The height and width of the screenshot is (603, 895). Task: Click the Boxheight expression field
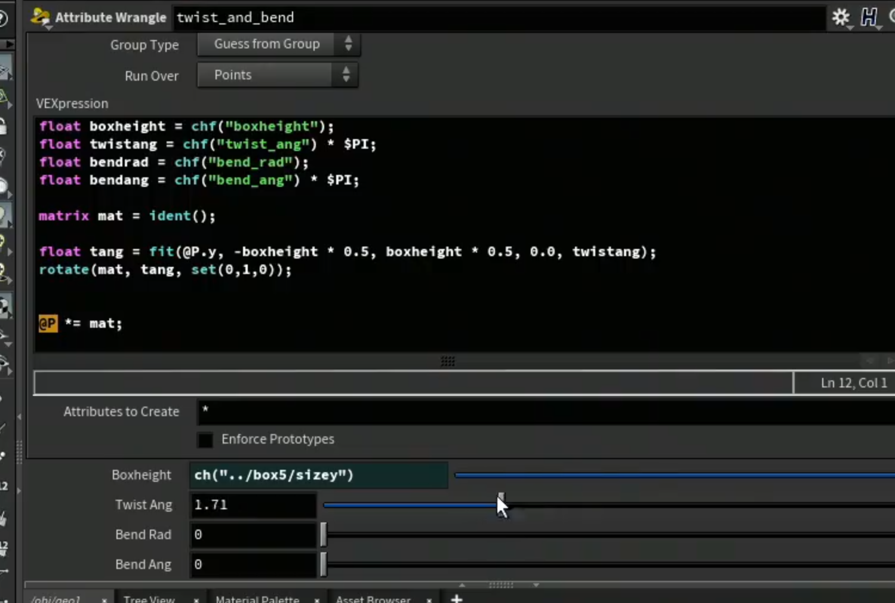coord(319,475)
